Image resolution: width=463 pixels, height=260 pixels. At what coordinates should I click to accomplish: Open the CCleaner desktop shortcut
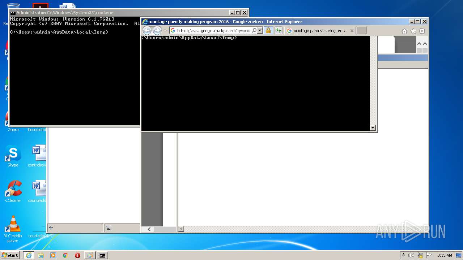13,191
